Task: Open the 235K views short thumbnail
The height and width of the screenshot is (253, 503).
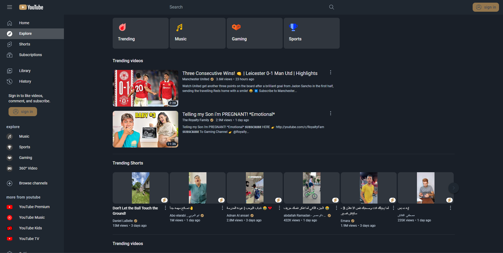Action: point(426,188)
